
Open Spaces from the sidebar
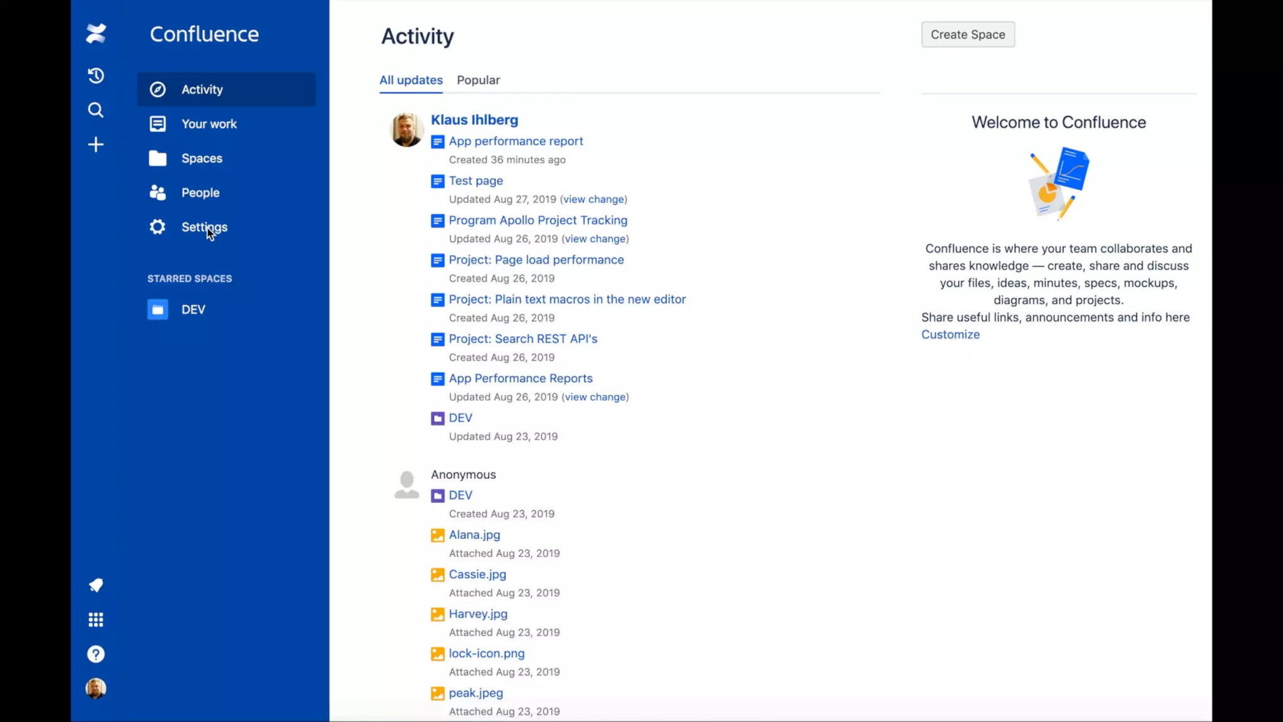tap(202, 159)
